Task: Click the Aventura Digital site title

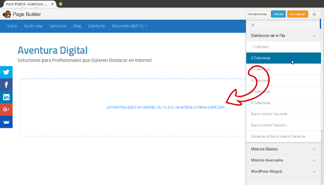Action: 53,50
